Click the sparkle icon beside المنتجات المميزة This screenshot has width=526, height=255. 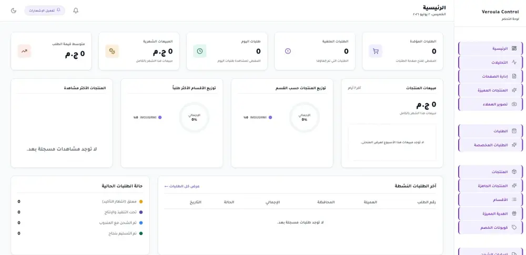click(514, 90)
